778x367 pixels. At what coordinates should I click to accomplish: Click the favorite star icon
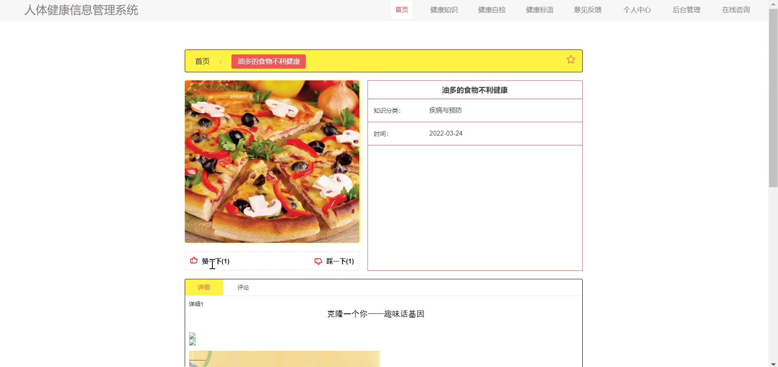(571, 60)
